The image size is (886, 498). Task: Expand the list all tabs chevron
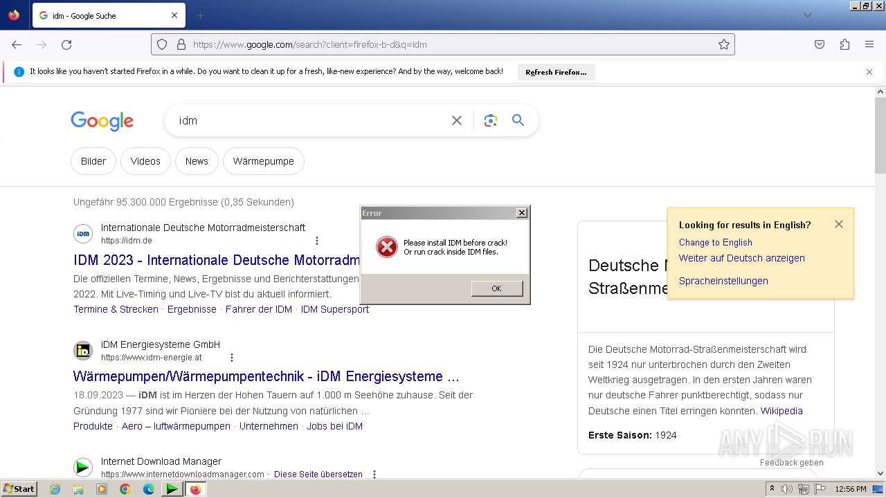tap(807, 15)
